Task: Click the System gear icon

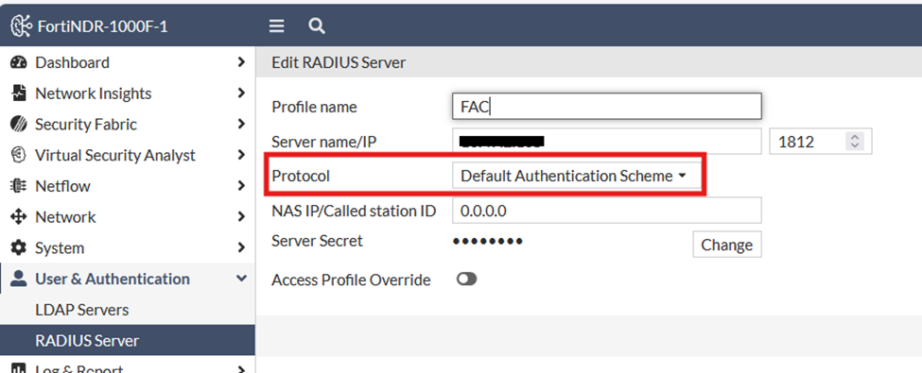Action: pos(19,248)
